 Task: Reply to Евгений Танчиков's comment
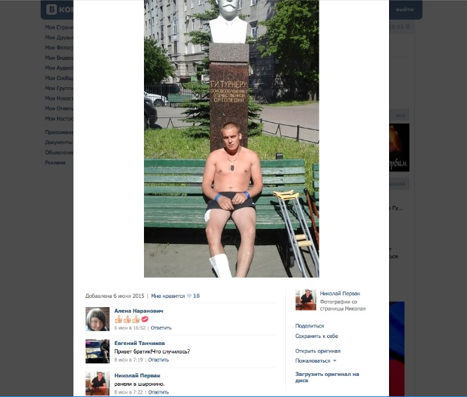click(159, 360)
